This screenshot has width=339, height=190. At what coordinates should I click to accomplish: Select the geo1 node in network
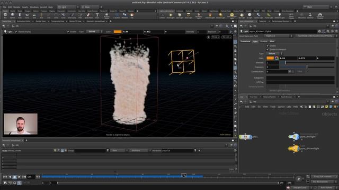click(246, 137)
